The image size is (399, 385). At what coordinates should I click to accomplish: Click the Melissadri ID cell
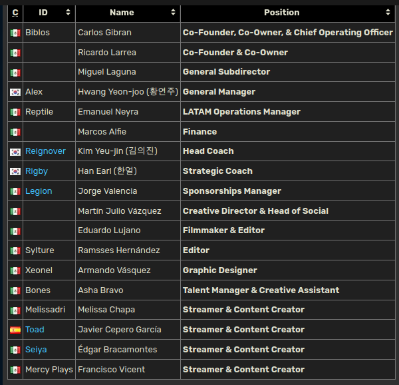pyautogui.click(x=49, y=310)
